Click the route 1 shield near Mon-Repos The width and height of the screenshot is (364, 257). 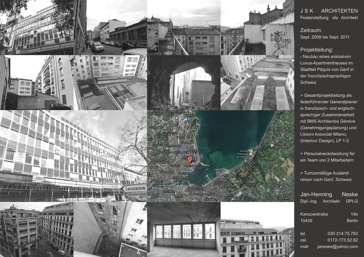tap(189, 119)
